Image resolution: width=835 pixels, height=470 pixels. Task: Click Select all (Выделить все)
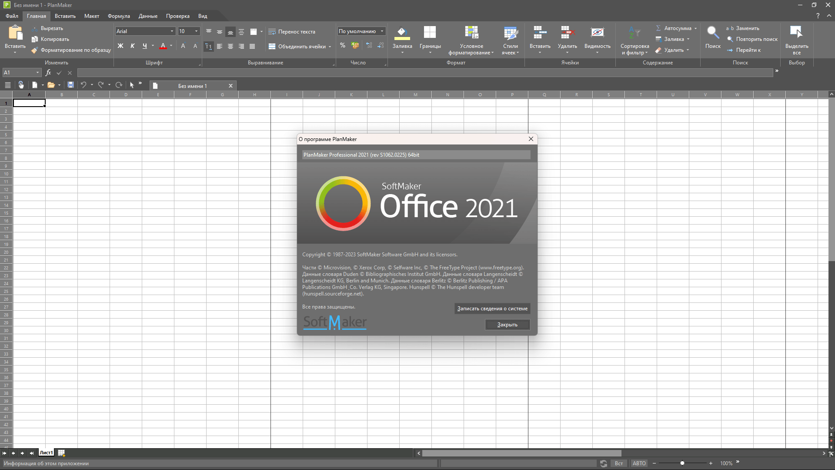click(x=797, y=40)
